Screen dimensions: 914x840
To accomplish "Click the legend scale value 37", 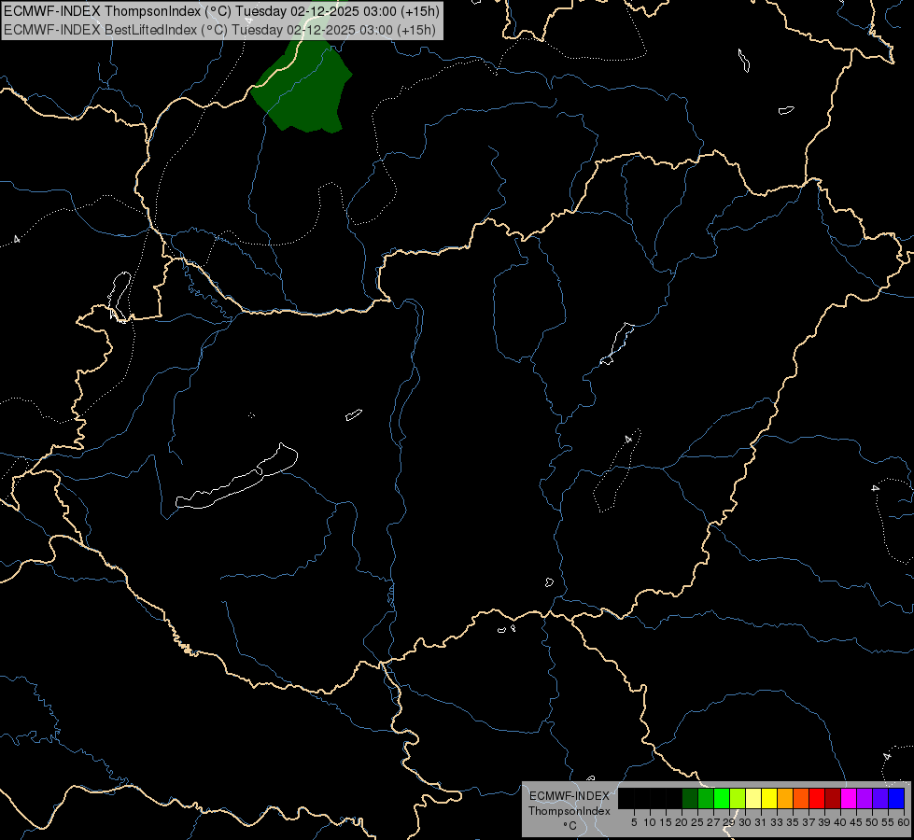I will pyautogui.click(x=809, y=822).
